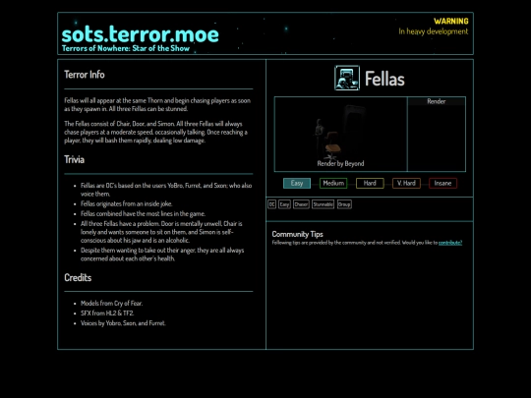
Task: Click the Fellas title text
Action: click(x=384, y=79)
